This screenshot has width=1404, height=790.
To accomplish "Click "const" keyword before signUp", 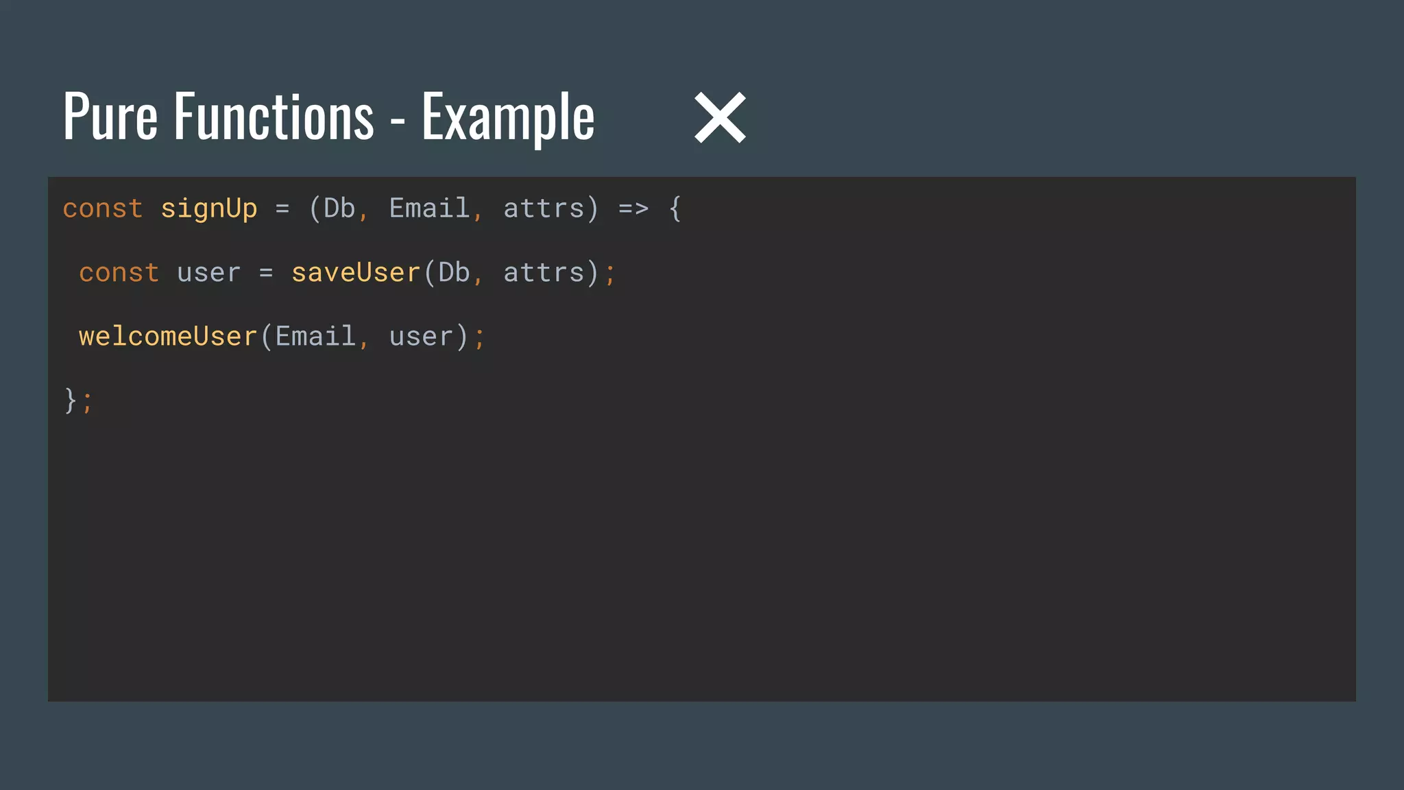I will click(x=103, y=208).
